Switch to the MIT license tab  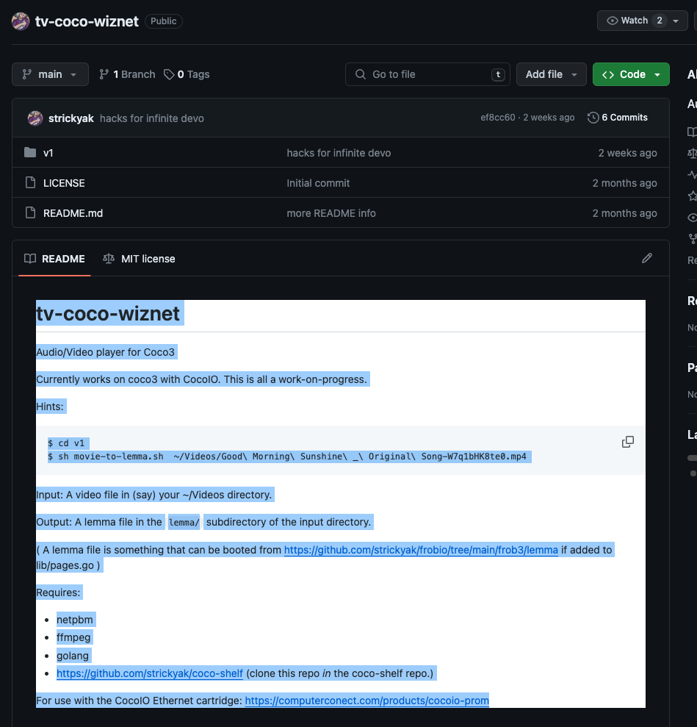139,259
